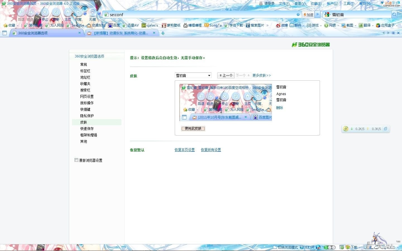Expand the 游戏 dropdown arrow

click(321, 26)
